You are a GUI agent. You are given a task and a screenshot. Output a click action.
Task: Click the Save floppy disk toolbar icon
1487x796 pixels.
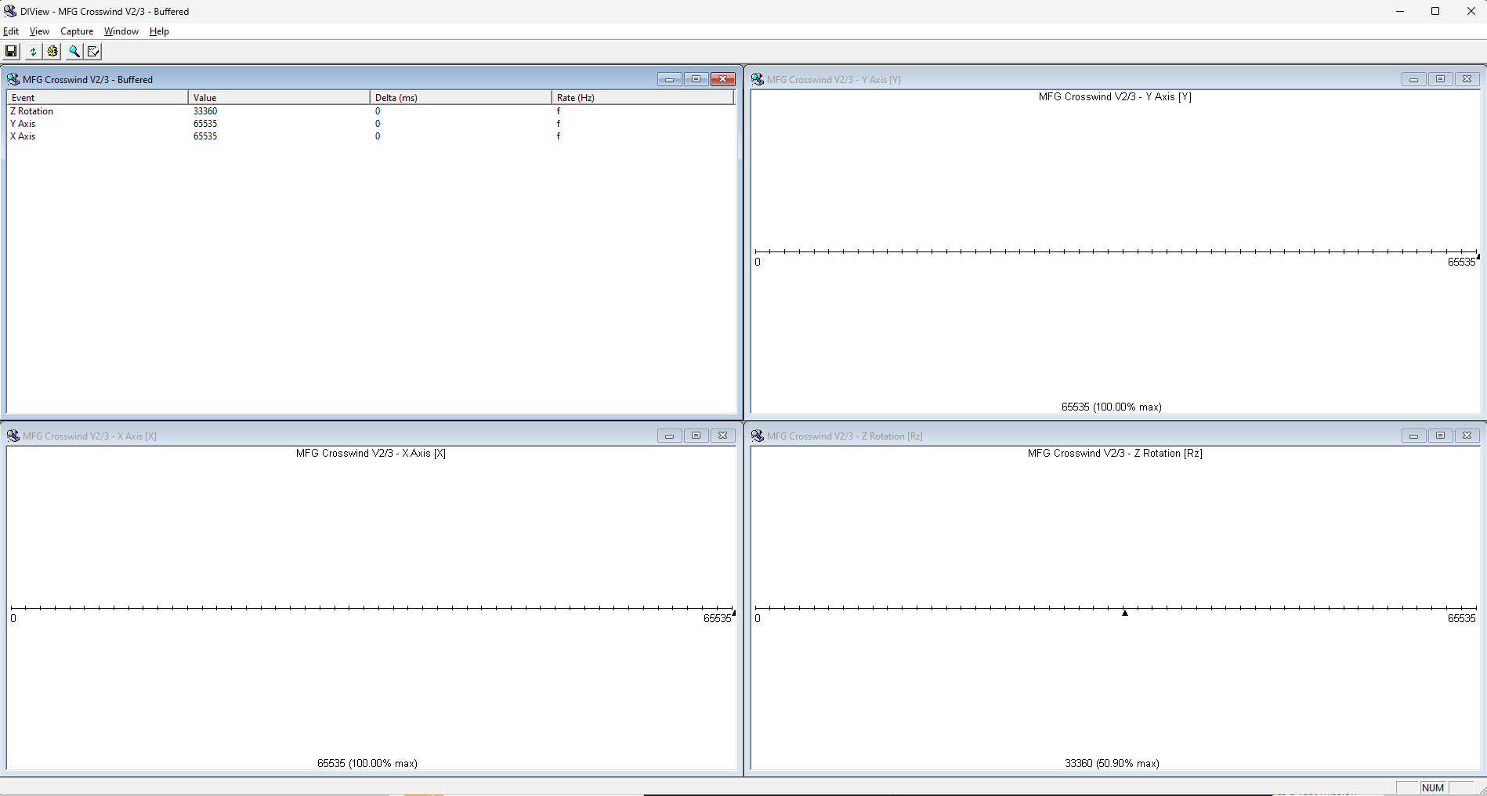(x=11, y=51)
